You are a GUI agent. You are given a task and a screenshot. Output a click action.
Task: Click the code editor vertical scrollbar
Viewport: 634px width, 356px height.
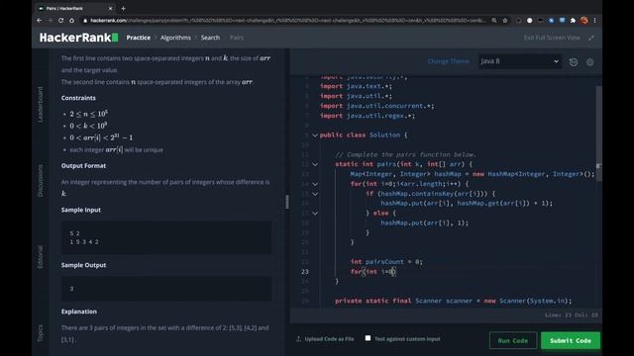(x=598, y=133)
